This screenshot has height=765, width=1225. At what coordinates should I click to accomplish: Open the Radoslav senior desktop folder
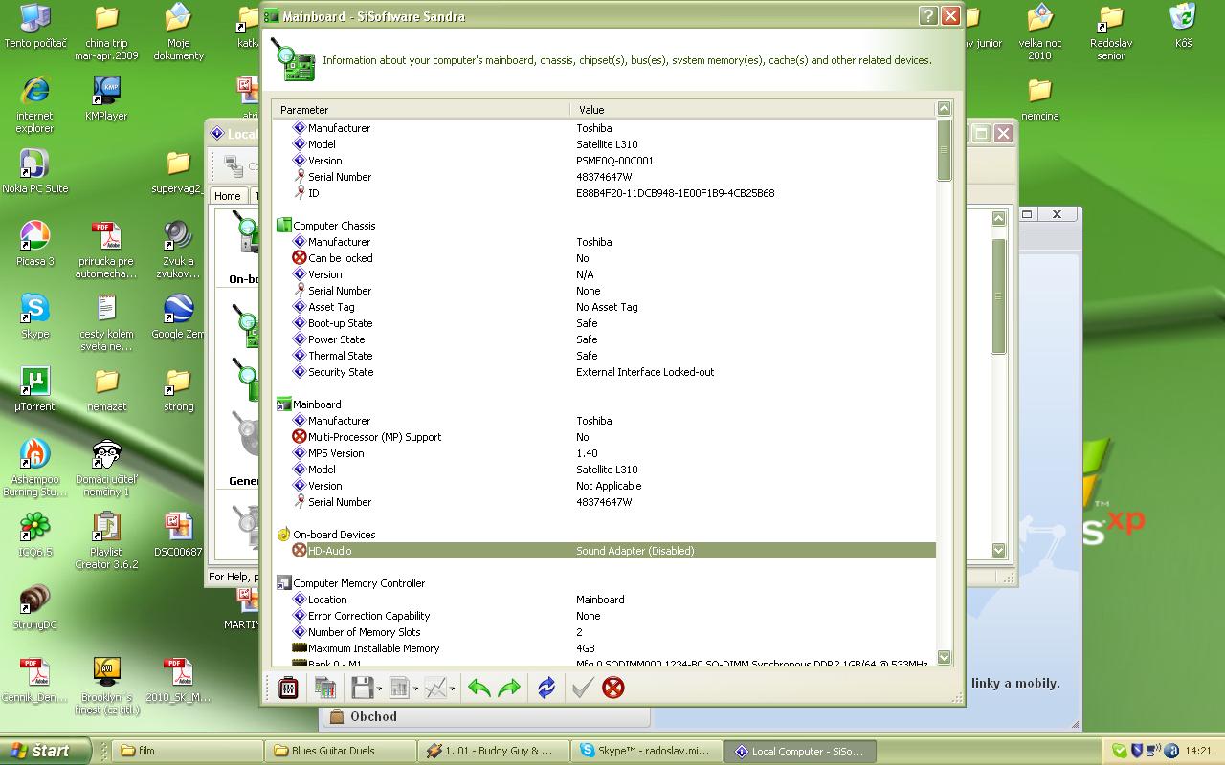pyautogui.click(x=1110, y=33)
